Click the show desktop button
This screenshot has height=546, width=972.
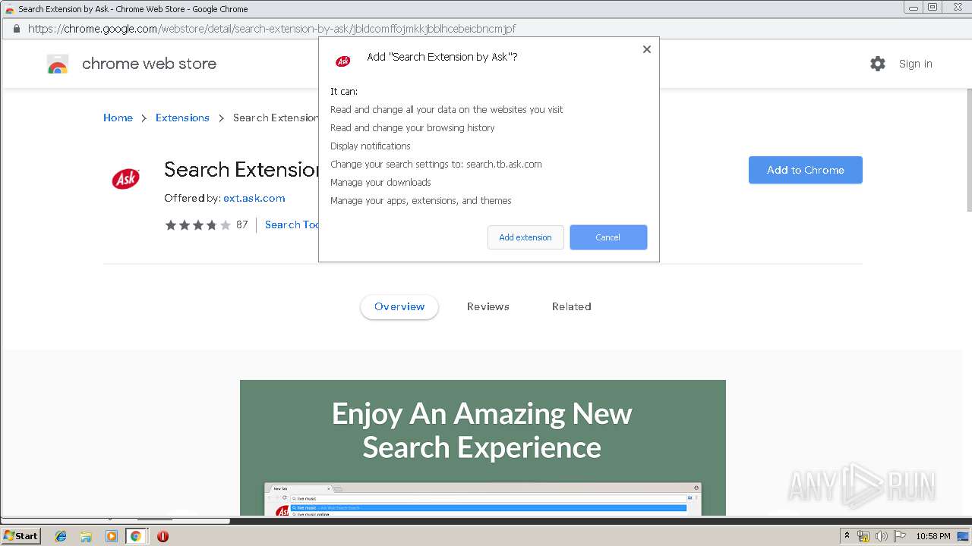tap(964, 536)
